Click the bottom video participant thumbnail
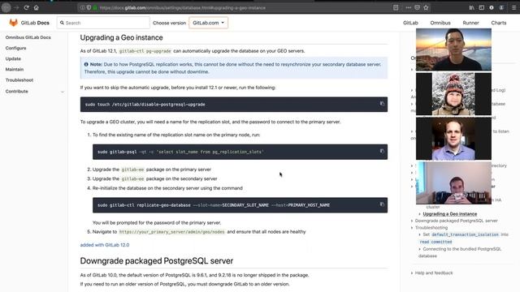 point(453,182)
